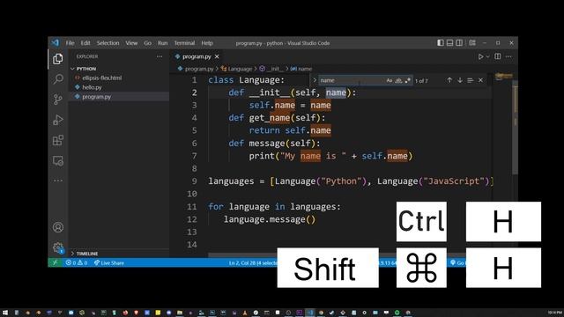Open Customize Layout in title bar
This screenshot has width=564, height=317.
click(x=472, y=43)
